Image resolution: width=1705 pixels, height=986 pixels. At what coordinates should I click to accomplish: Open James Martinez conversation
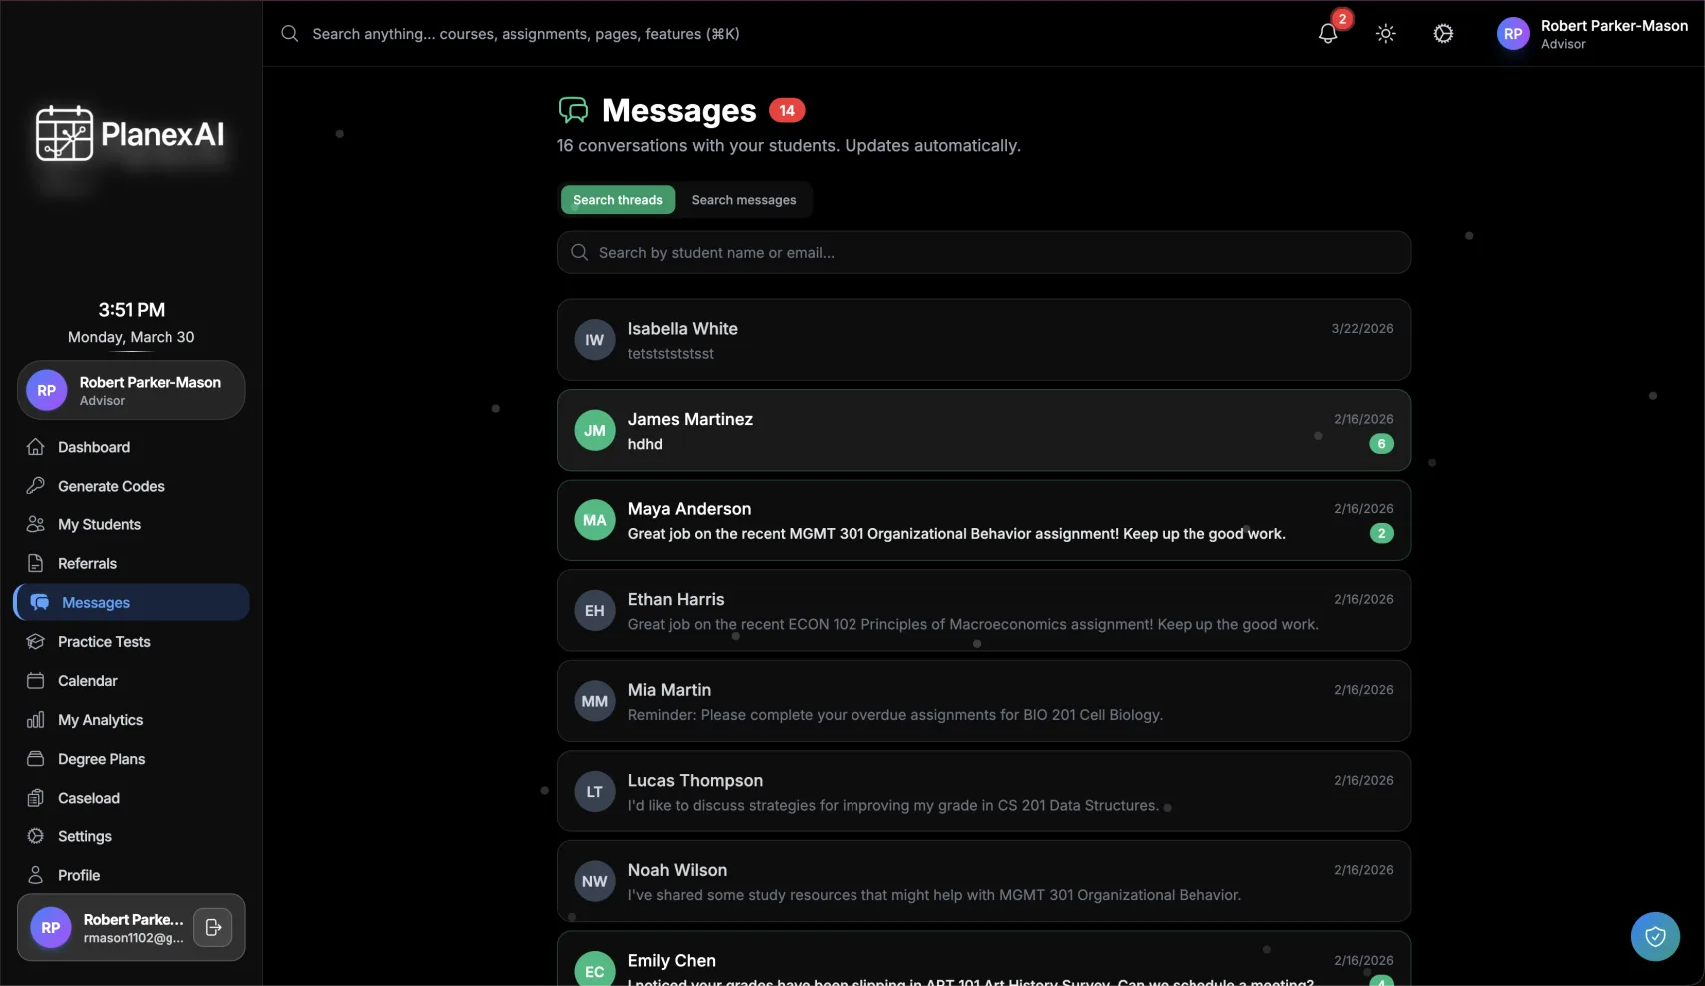tap(984, 430)
